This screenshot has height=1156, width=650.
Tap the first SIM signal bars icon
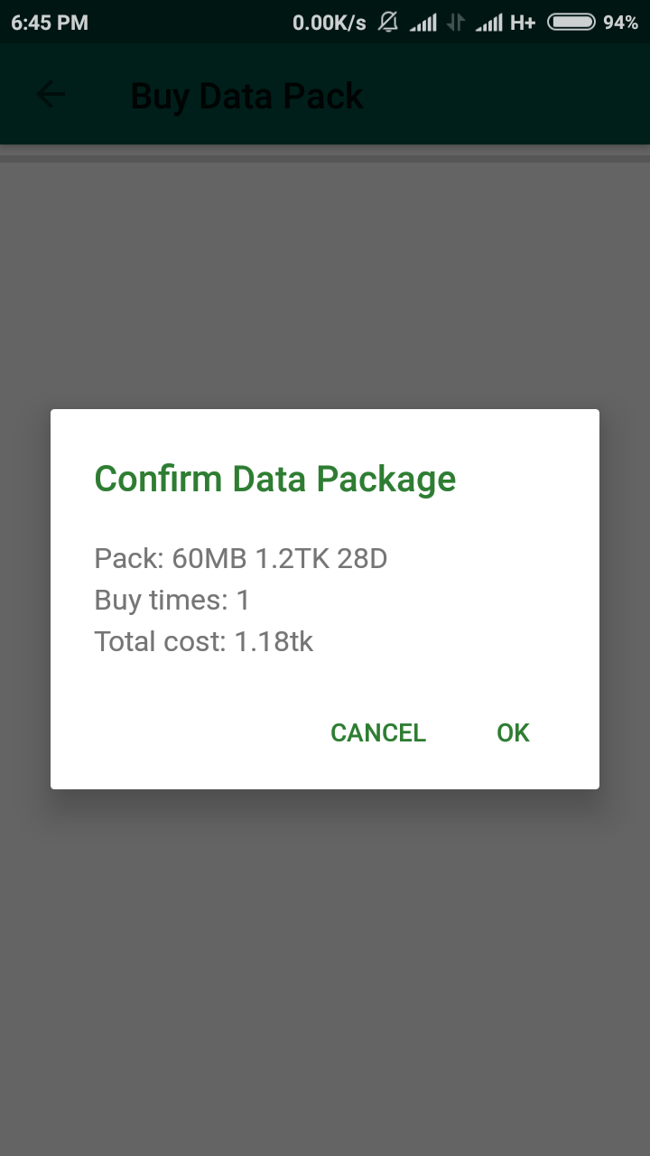[423, 23]
